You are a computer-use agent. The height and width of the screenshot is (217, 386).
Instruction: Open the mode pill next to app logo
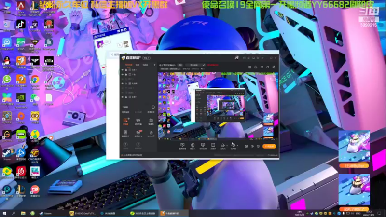click(147, 58)
